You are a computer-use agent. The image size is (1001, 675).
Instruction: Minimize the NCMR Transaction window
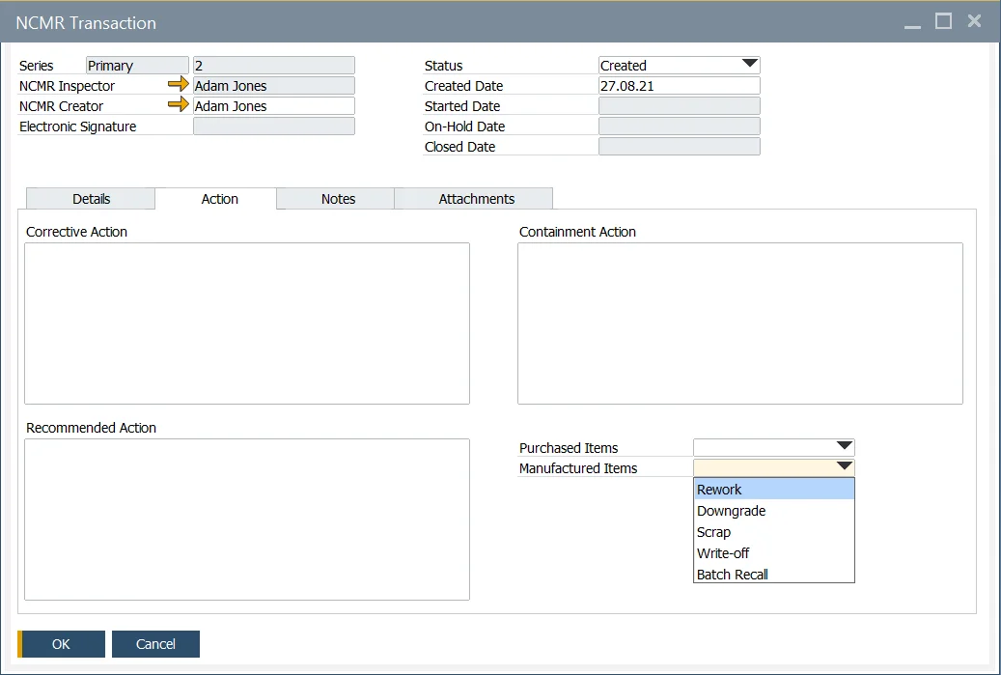coord(912,23)
